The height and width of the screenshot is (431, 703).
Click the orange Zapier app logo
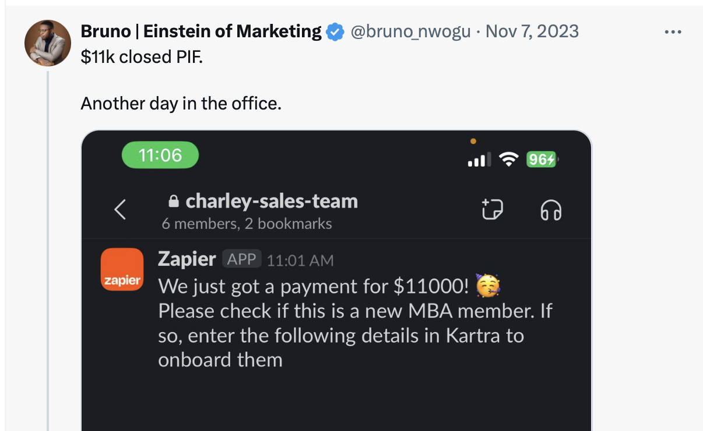point(122,269)
